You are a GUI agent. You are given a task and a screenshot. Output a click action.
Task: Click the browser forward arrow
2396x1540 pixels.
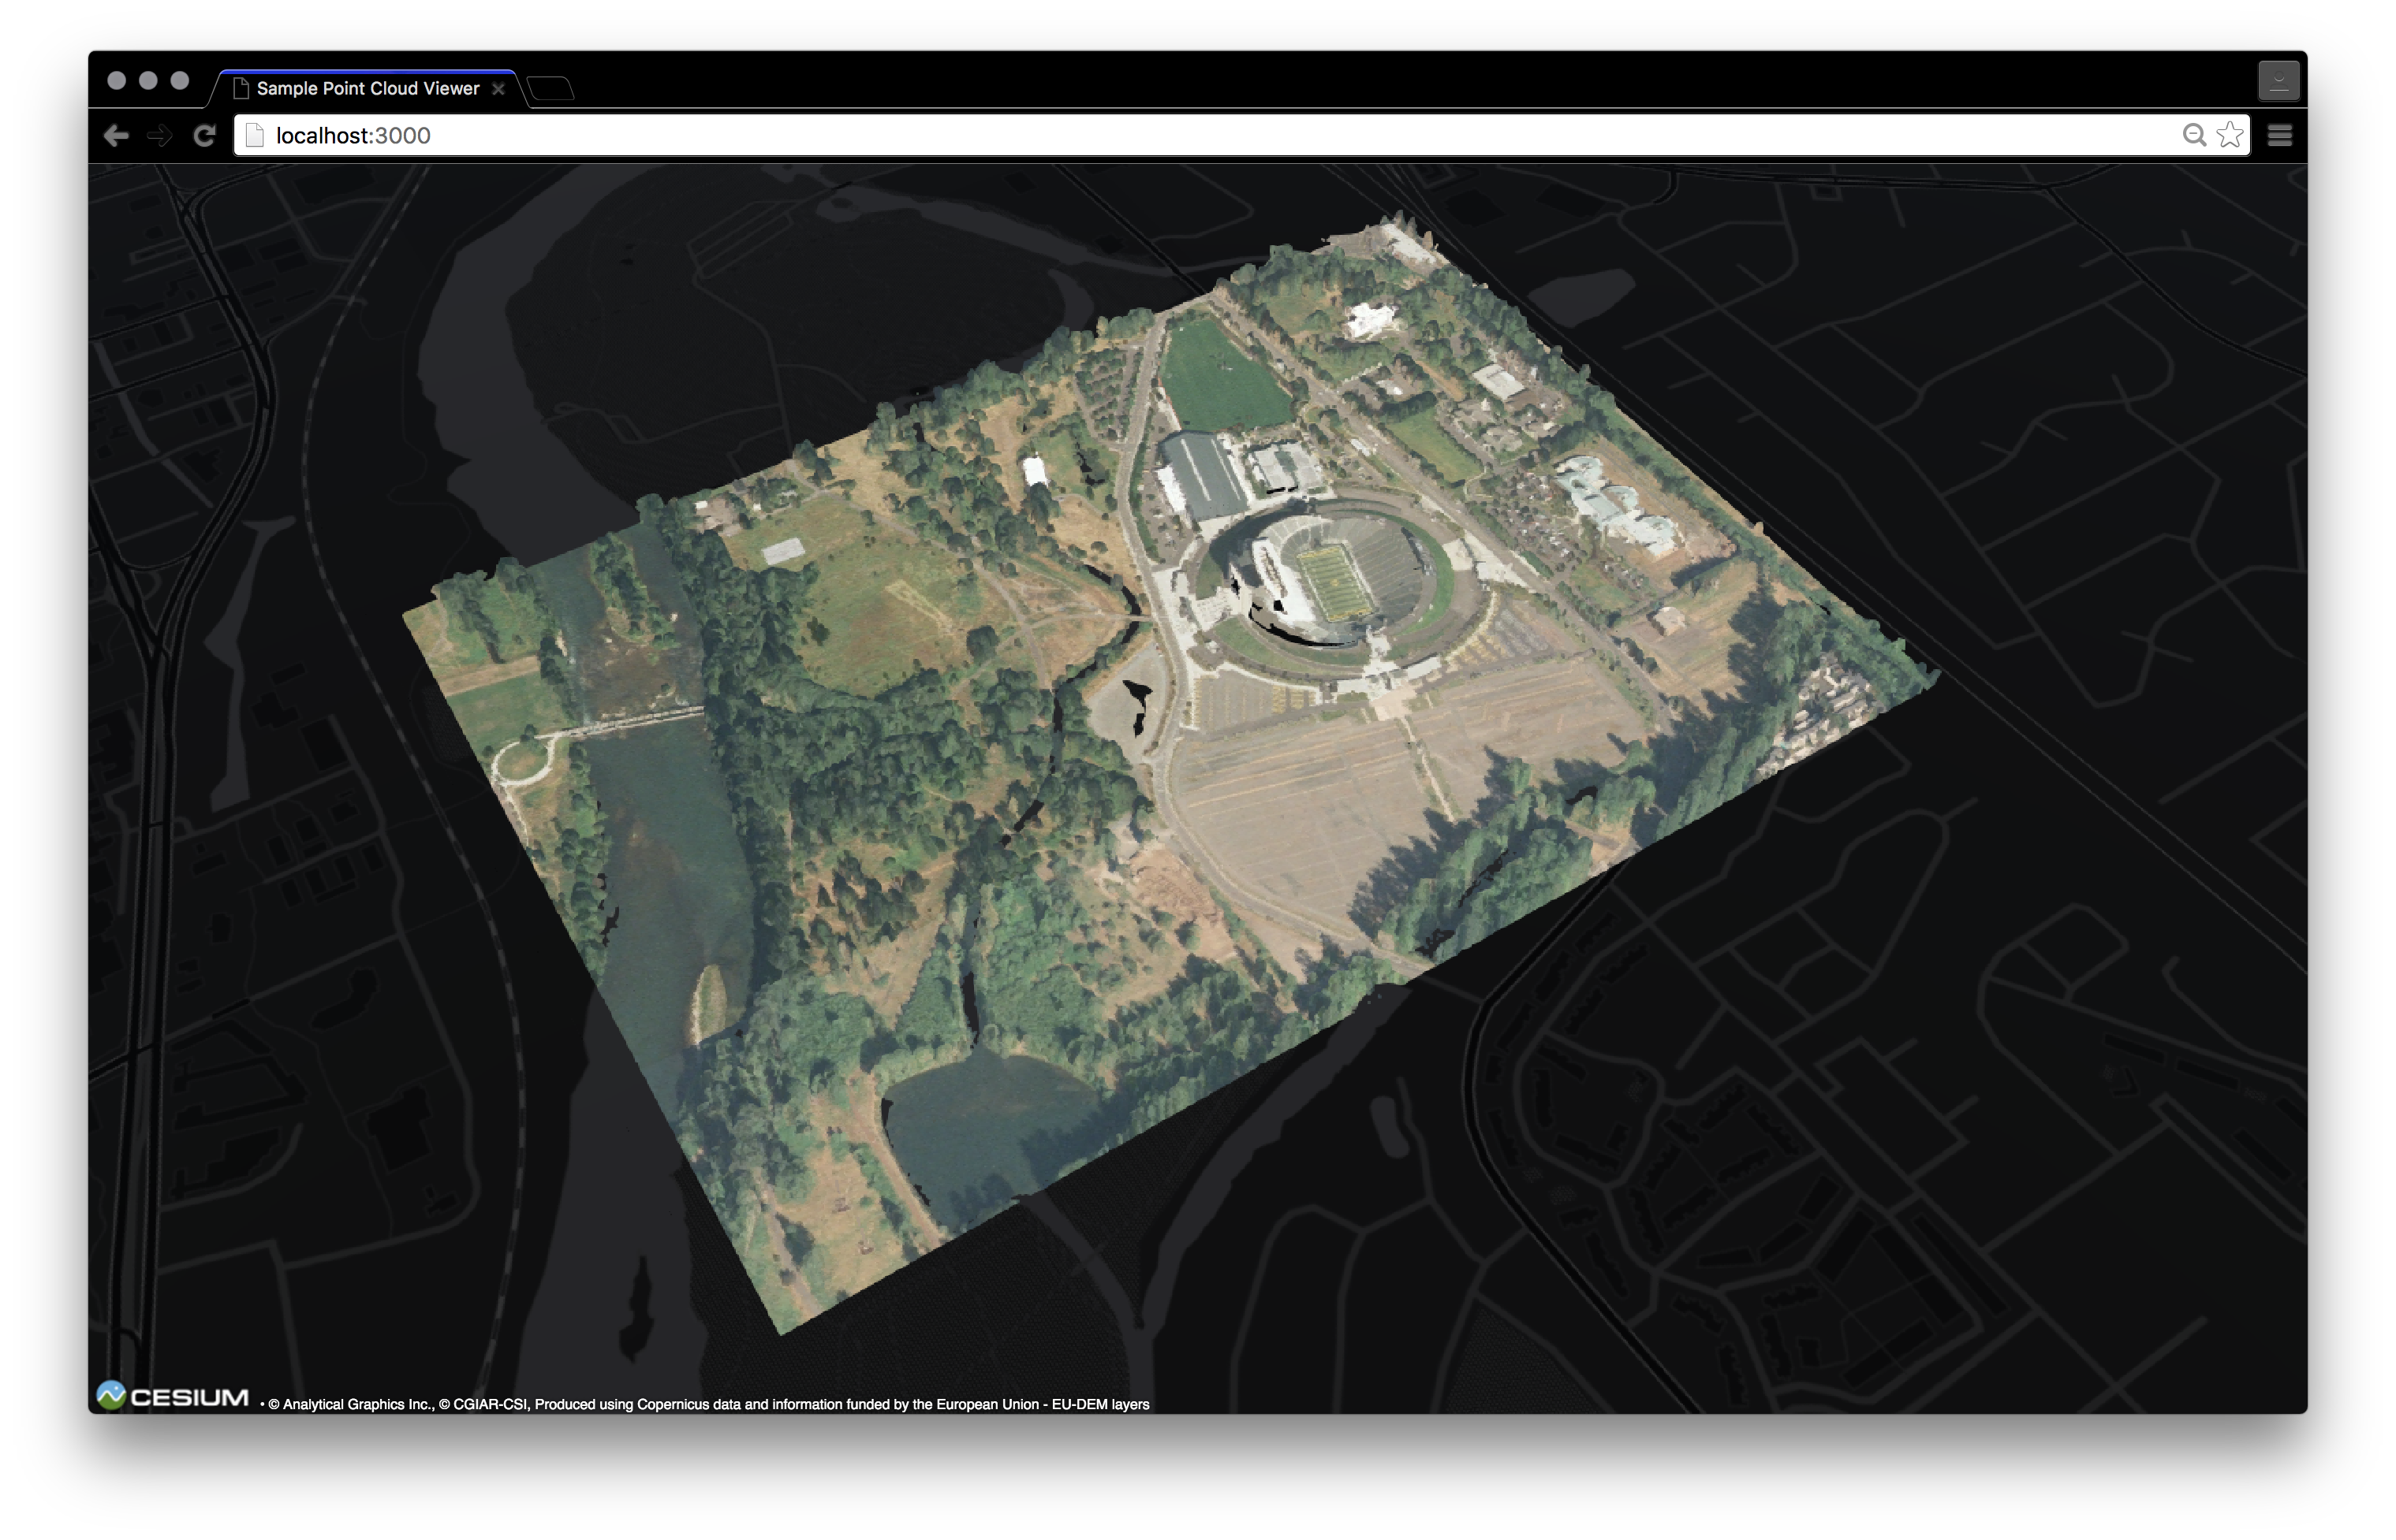(x=160, y=135)
